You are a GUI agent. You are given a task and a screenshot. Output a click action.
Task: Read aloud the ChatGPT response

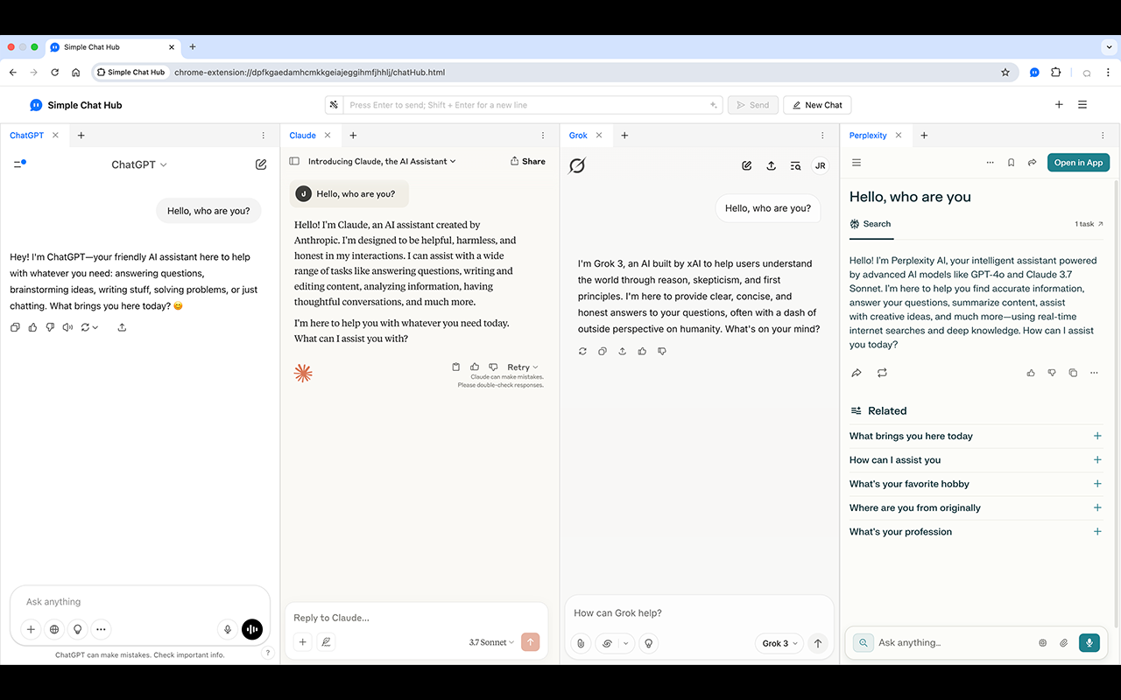67,327
